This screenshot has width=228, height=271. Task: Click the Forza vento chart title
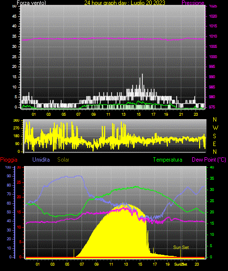pos(31,3)
